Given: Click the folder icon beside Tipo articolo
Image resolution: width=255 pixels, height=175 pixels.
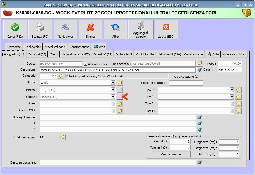Looking at the screenshot, I should pos(200,63).
